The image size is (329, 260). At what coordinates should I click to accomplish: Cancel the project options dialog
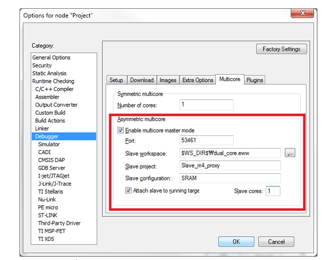coord(276,242)
